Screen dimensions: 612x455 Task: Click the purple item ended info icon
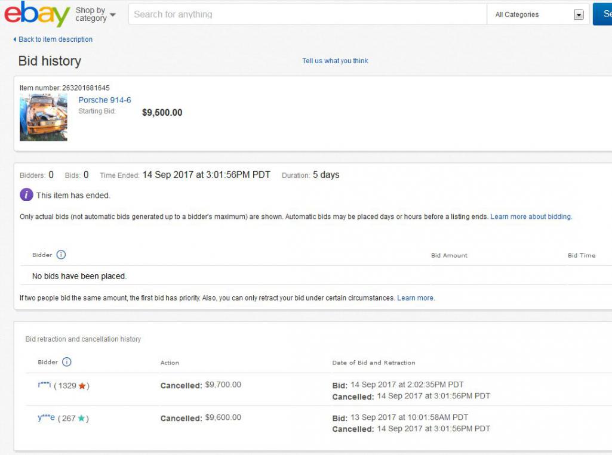point(26,195)
